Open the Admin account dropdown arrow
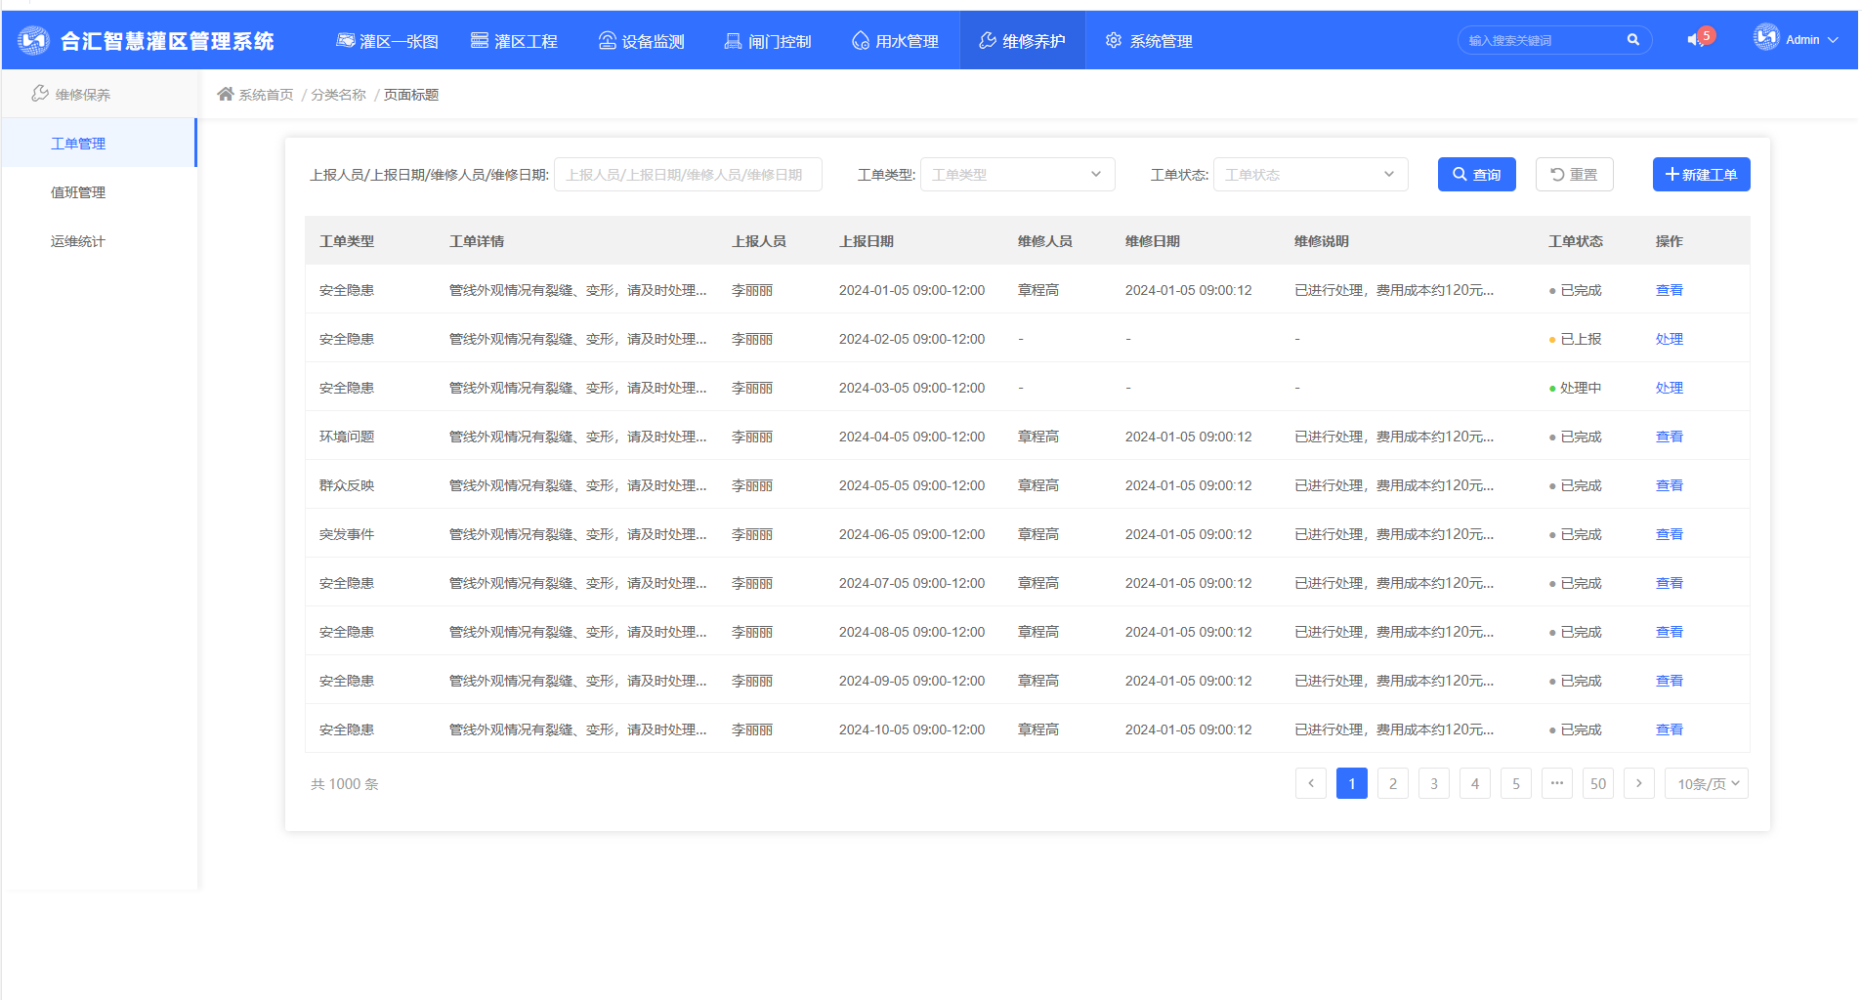 point(1833,40)
